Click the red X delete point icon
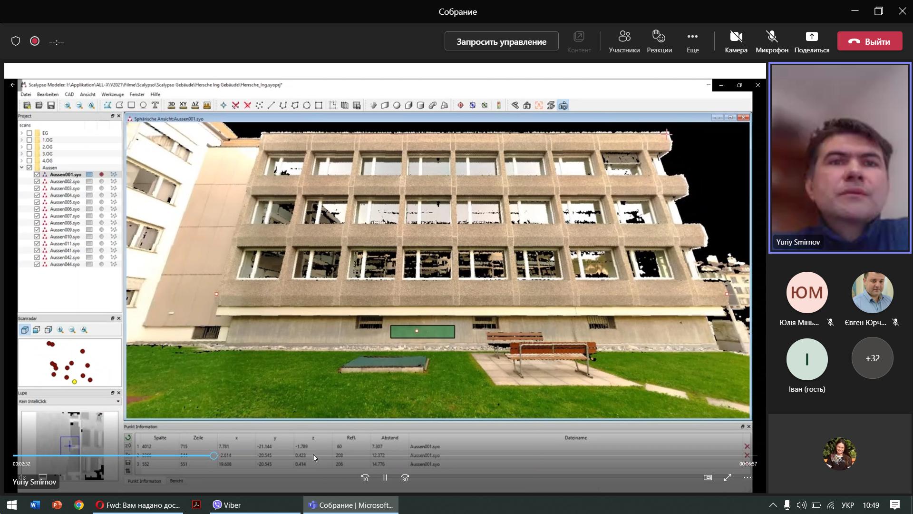The image size is (913, 514). 247,105
